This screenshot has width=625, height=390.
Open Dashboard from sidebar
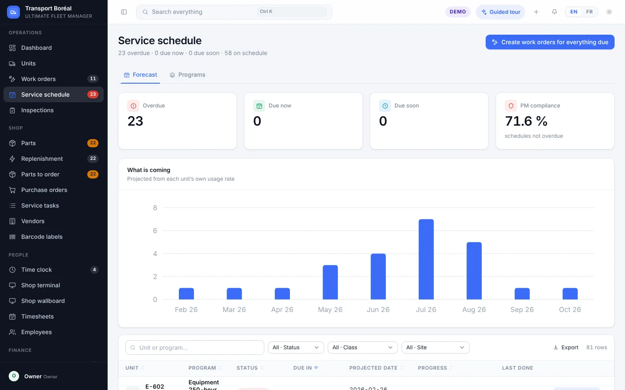point(53,48)
